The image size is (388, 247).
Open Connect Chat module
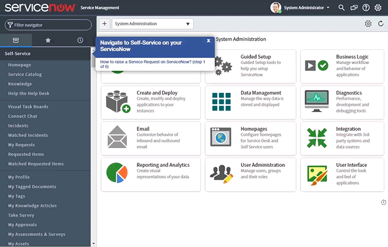click(23, 116)
